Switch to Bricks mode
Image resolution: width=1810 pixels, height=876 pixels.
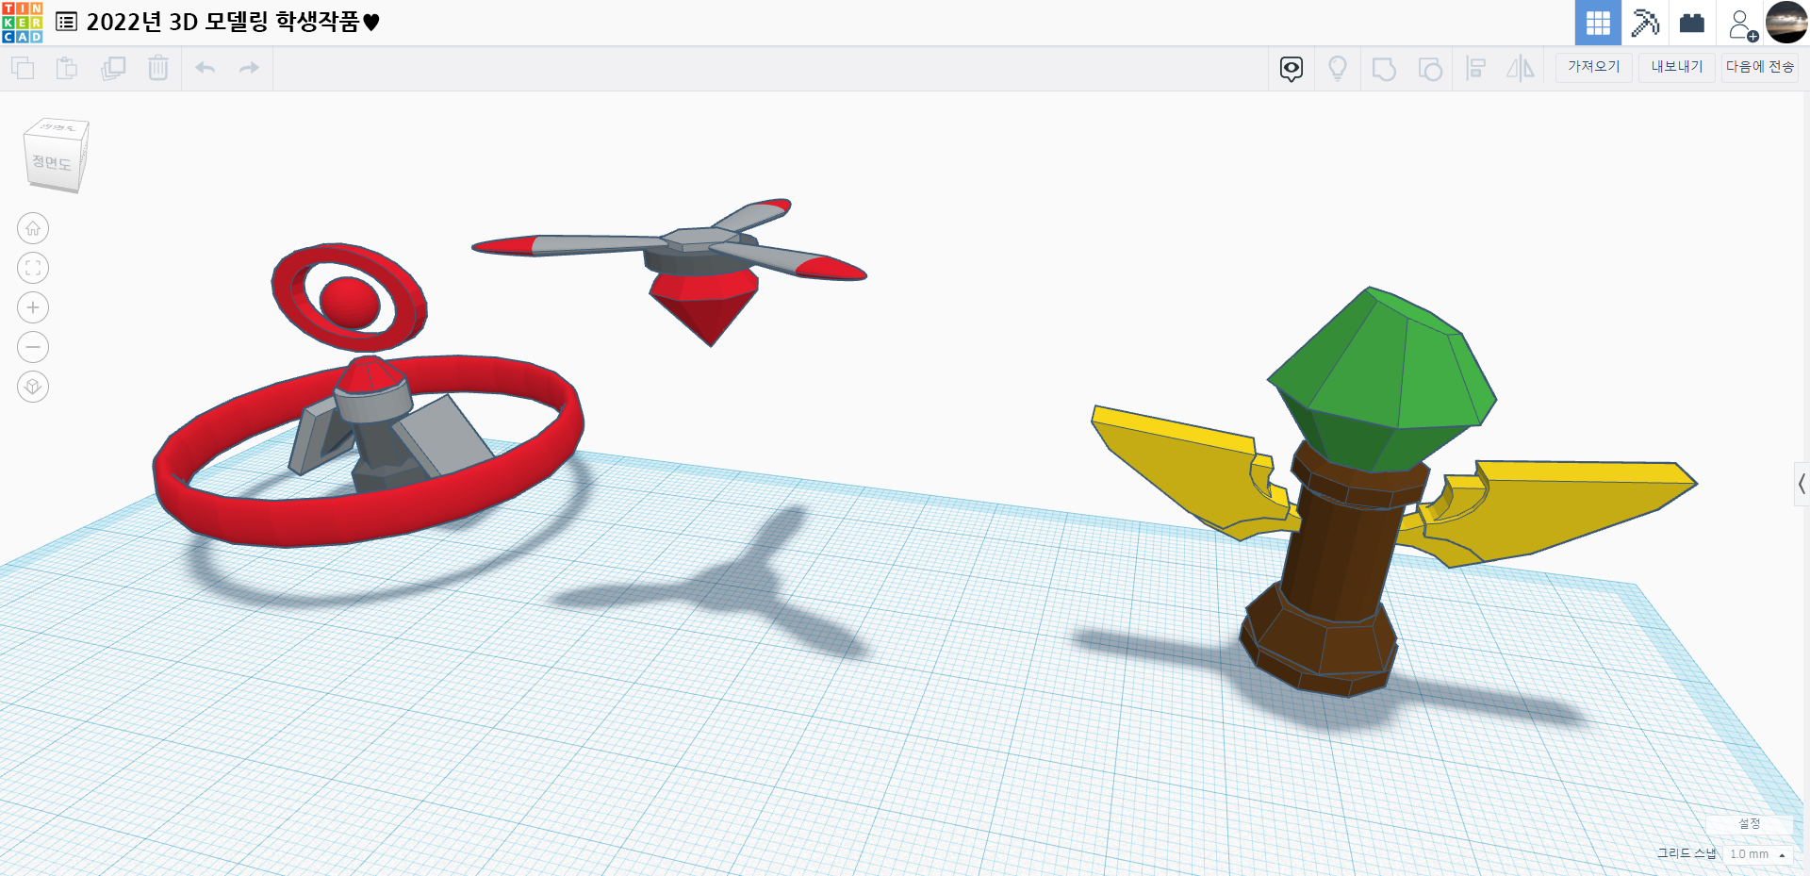[1692, 23]
